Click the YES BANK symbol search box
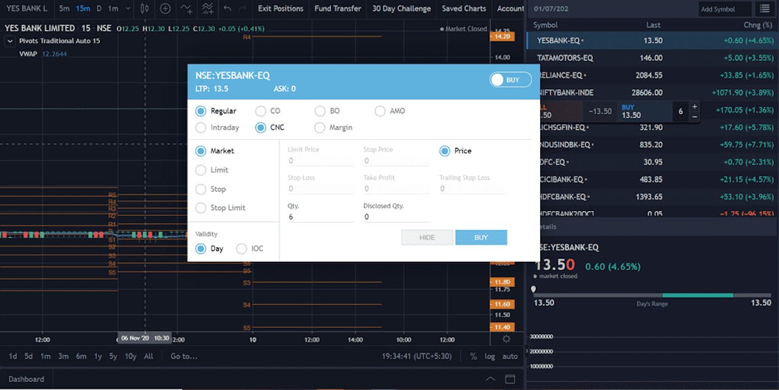 point(26,9)
